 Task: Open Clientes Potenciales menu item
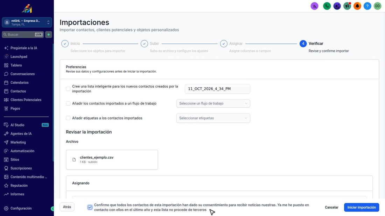point(26,100)
